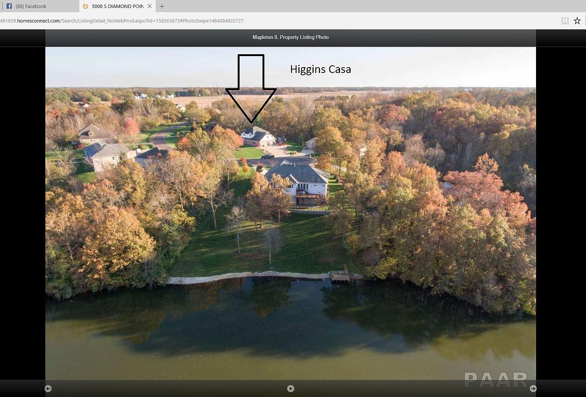Switch to the Facebook tab

pyautogui.click(x=31, y=6)
